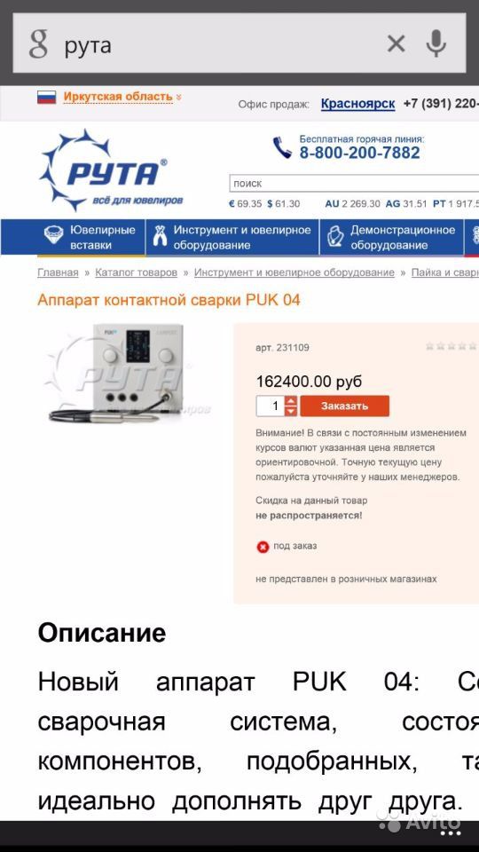Click the bust icon for Демонстрационное оборудование
The width and height of the screenshot is (479, 852).
pyautogui.click(x=334, y=237)
